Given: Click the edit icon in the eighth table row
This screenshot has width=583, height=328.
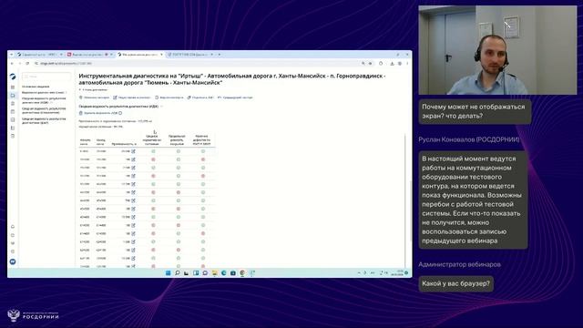Looking at the screenshot, I should [133, 209].
